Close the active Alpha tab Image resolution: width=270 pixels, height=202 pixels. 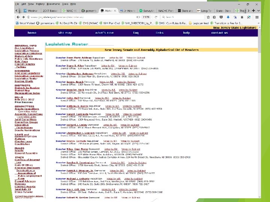[x=115, y=10]
